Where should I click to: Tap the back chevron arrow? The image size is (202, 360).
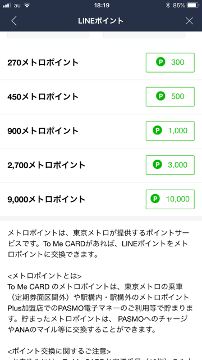click(14, 21)
